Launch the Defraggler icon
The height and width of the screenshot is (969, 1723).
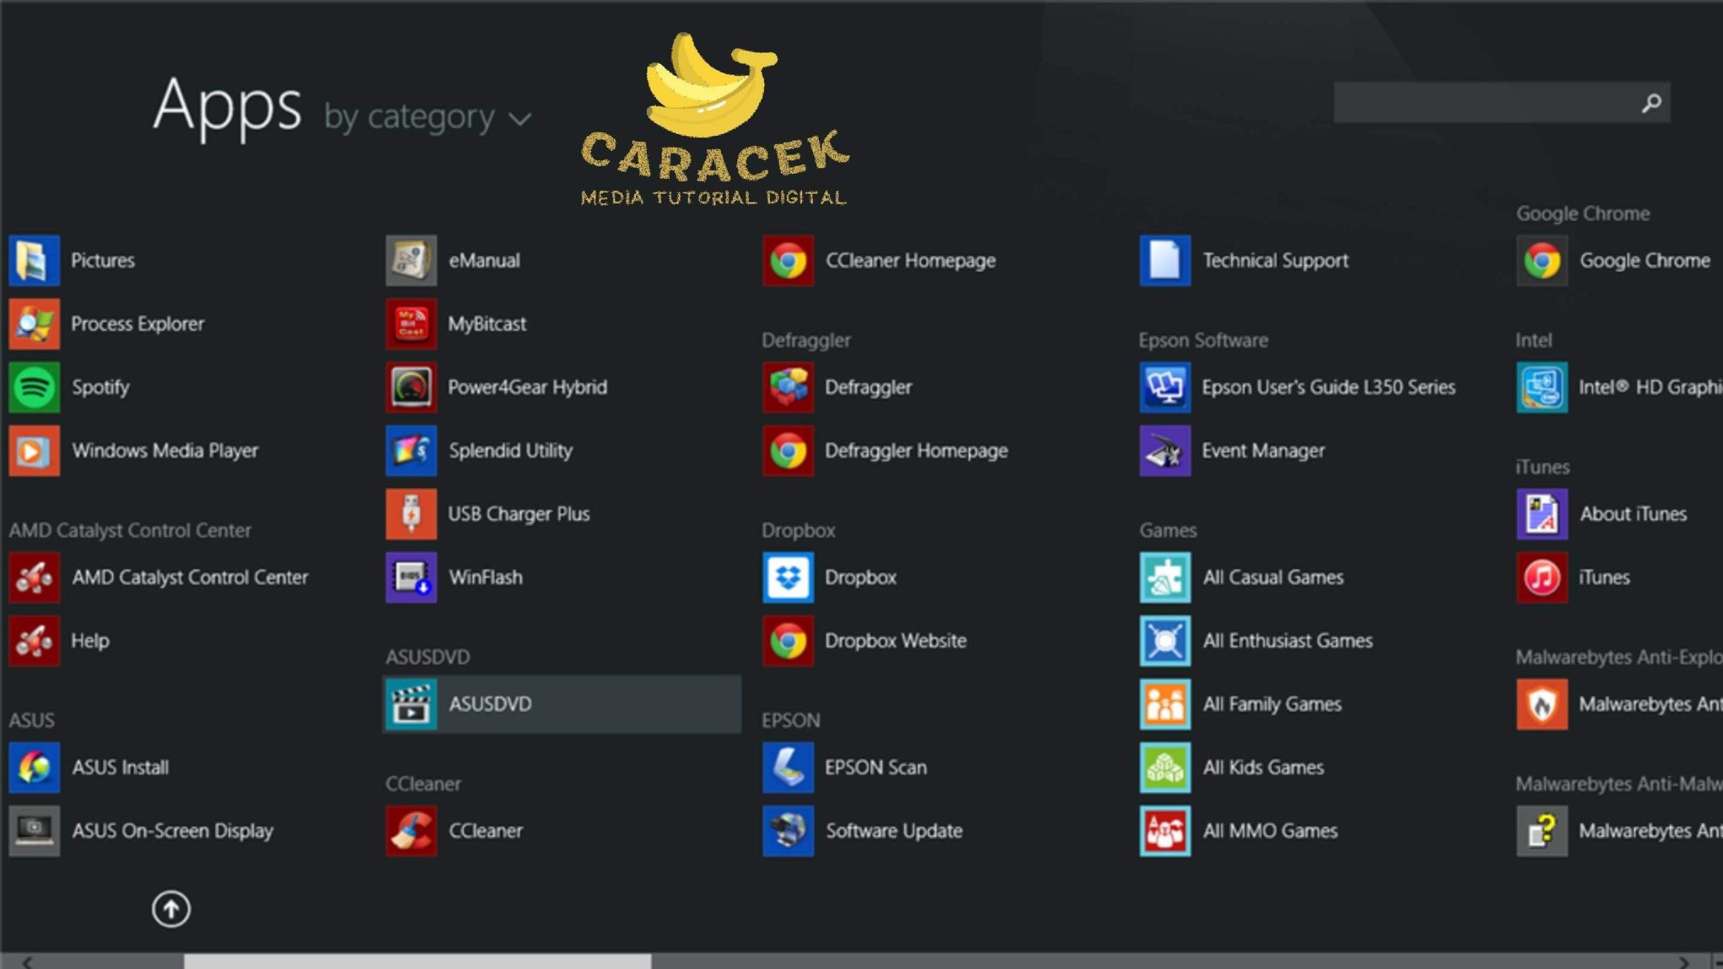788,387
